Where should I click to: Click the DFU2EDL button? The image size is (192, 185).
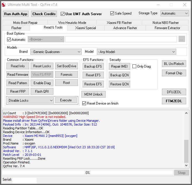174,92
